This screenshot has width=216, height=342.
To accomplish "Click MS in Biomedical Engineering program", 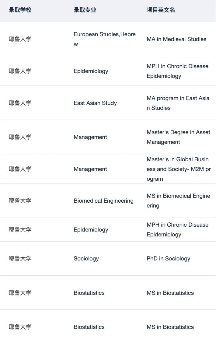I will point(179,201).
